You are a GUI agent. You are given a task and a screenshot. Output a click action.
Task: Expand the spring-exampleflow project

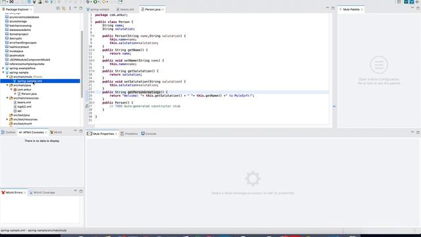coord(3,68)
